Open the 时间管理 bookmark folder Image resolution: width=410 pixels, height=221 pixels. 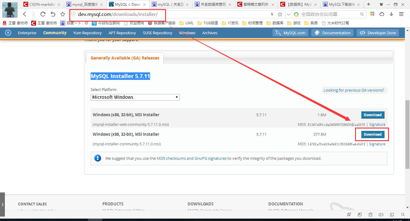(252, 23)
